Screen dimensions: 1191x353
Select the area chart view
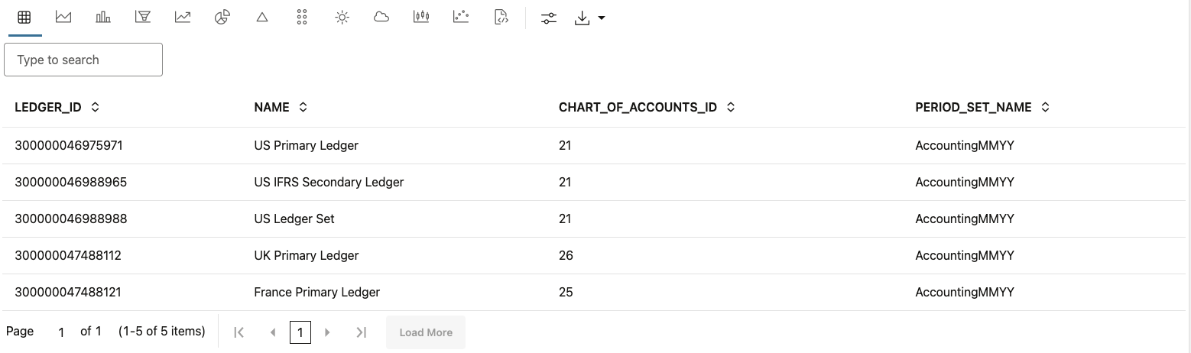point(63,18)
